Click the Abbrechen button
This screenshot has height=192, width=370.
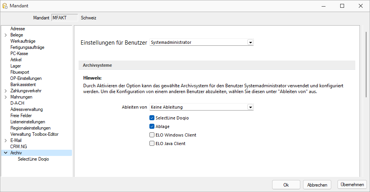click(x=317, y=185)
